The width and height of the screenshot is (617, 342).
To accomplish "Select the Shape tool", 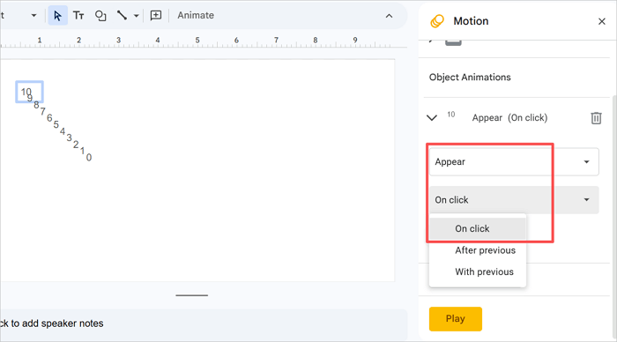I will tap(100, 16).
